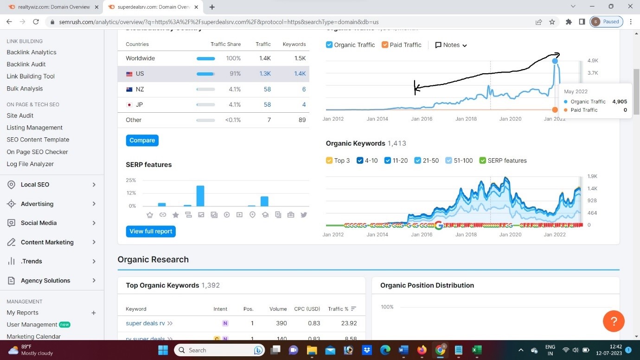
Task: Open Backlink Analytics in the sidebar
Action: [32, 52]
